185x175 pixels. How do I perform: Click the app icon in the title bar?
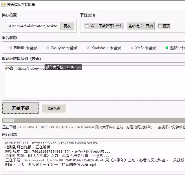click(3, 5)
